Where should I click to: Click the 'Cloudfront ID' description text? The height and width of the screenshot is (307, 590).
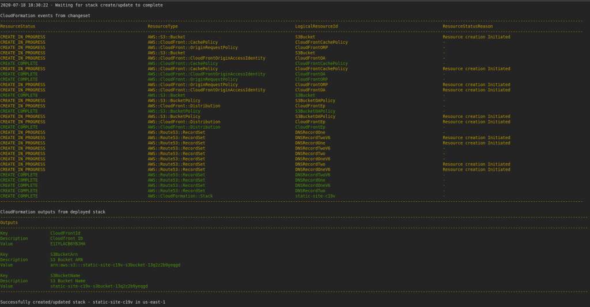tap(66, 239)
